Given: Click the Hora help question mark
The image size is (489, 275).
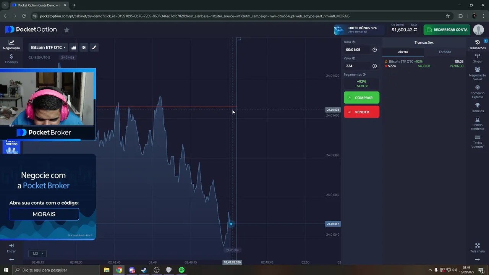Looking at the screenshot, I should (x=353, y=42).
